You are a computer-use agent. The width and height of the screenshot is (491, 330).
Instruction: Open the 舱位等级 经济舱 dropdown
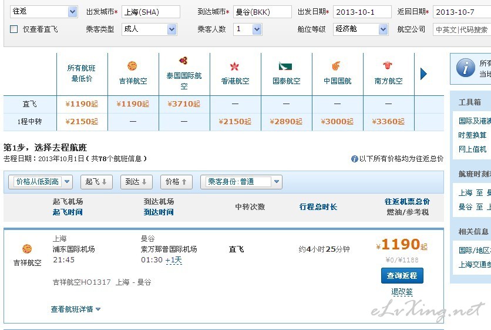pos(384,29)
